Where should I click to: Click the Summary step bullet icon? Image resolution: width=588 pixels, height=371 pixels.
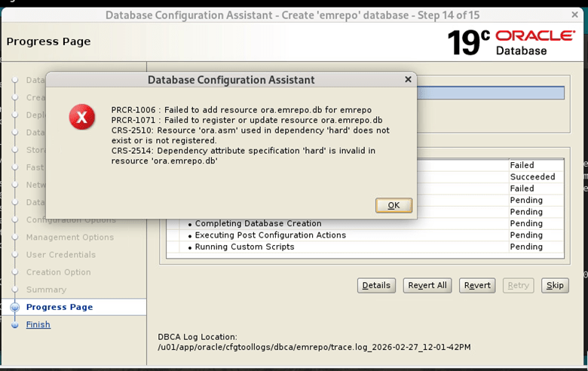(x=15, y=290)
